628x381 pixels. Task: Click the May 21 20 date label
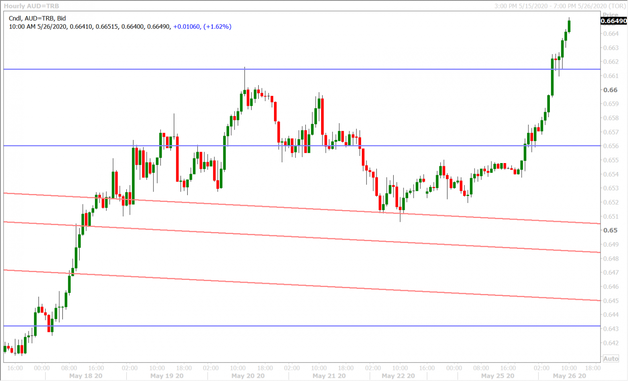[x=329, y=376]
